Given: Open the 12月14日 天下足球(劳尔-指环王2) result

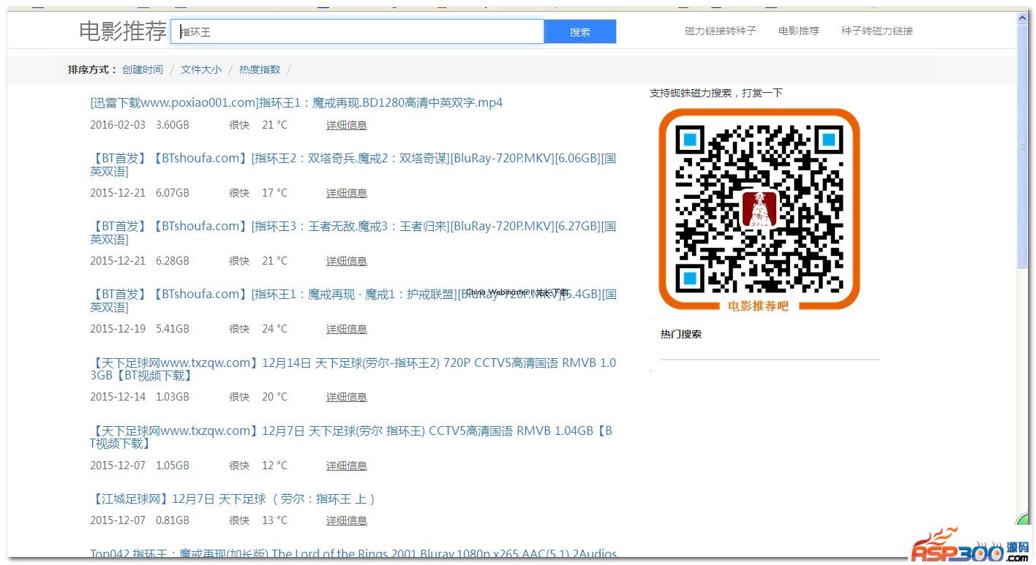Looking at the screenshot, I should pyautogui.click(x=353, y=369).
